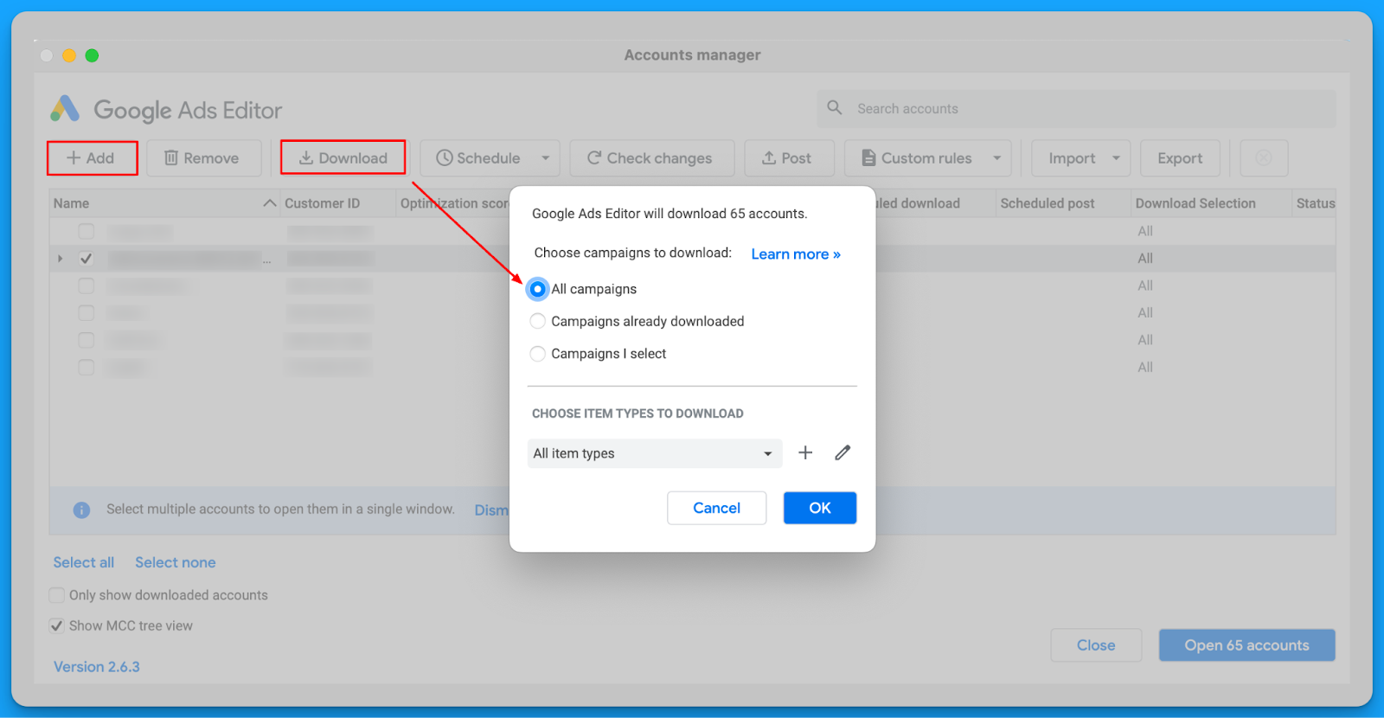Expand the checked account tree row
Image resolution: width=1384 pixels, height=718 pixels.
(x=60, y=259)
